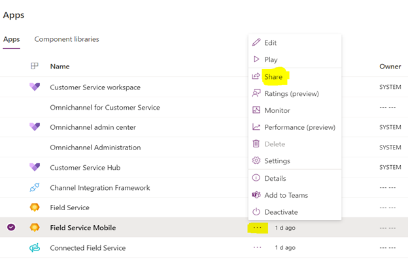Open more options for Connected Field Service
The height and width of the screenshot is (263, 408).
click(x=258, y=247)
